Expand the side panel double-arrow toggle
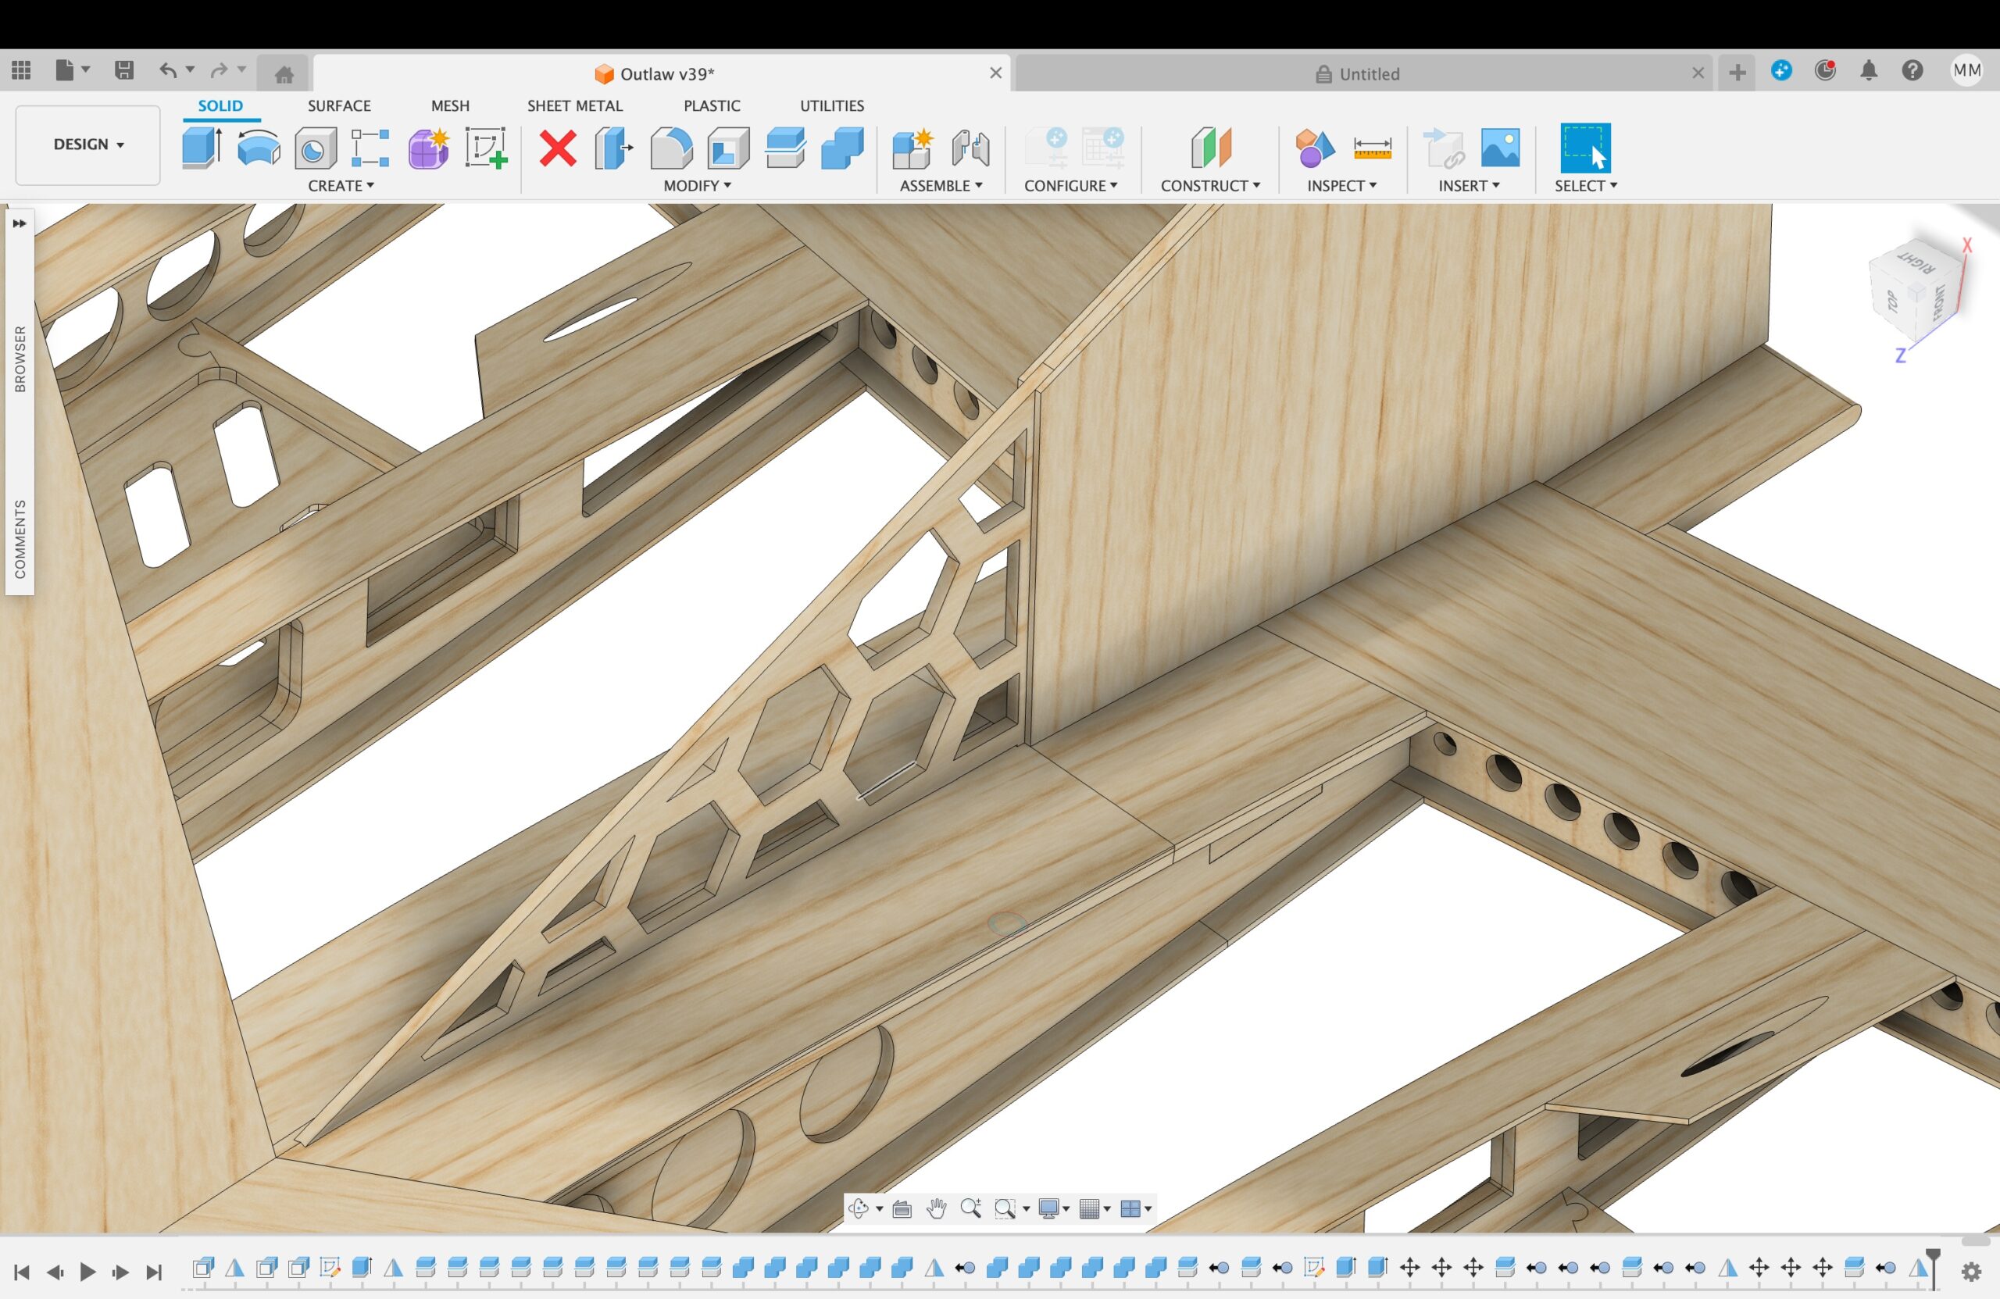The width and height of the screenshot is (2000, 1299). pos(20,223)
